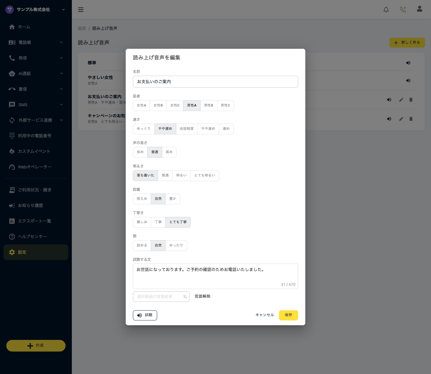431x374 pixels.
Task: Click the 言語解除 link
Action: point(203,297)
